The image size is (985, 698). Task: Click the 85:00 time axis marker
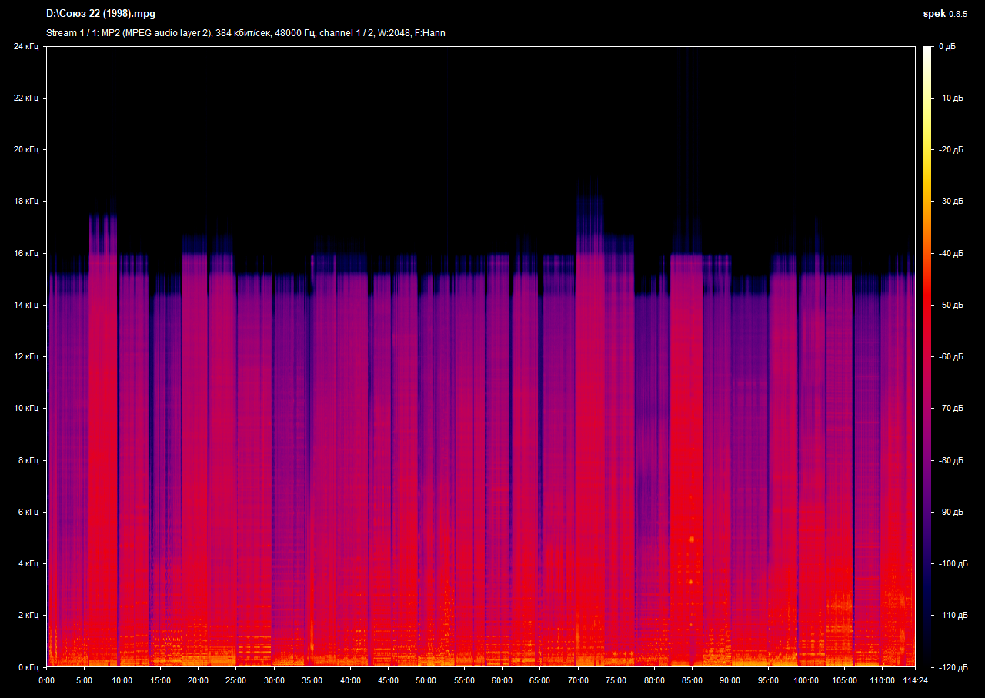692,681
